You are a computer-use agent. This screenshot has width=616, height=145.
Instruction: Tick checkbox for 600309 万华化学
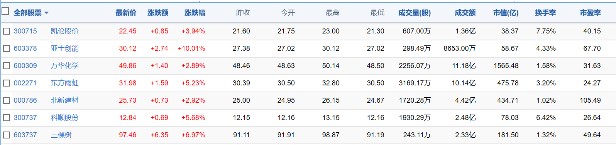[7, 66]
